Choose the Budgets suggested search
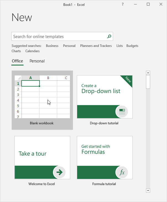The image size is (167, 202). click(x=132, y=46)
